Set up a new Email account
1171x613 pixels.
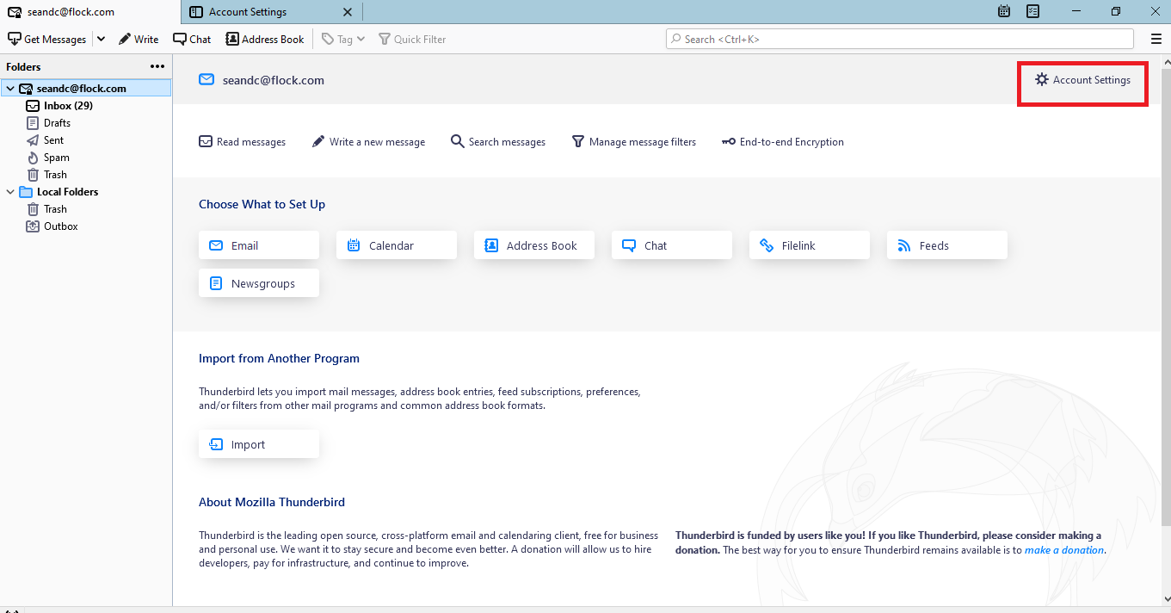pyautogui.click(x=259, y=245)
